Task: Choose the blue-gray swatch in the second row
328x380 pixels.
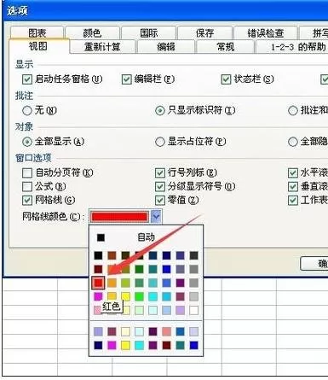Action: click(180, 269)
